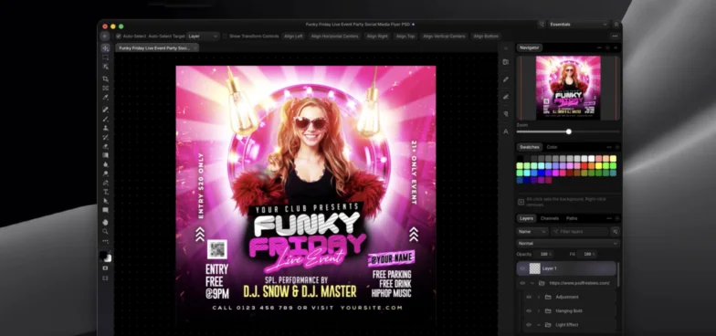The height and width of the screenshot is (336, 716).
Task: Open Auto-Select Target Layer dropdown
Action: point(203,37)
